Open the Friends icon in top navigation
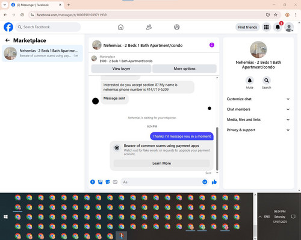The height and width of the screenshot is (240, 301). tap(149, 27)
